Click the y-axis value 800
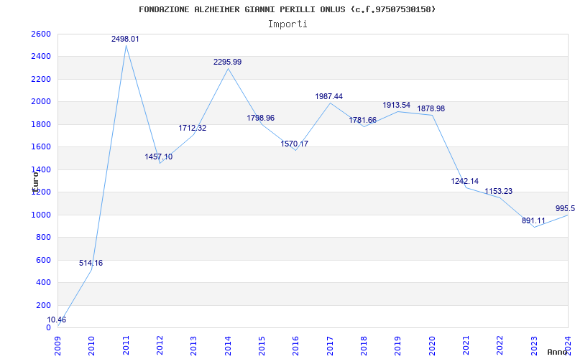Viewport: 575px width, 359px height. pyautogui.click(x=43, y=238)
